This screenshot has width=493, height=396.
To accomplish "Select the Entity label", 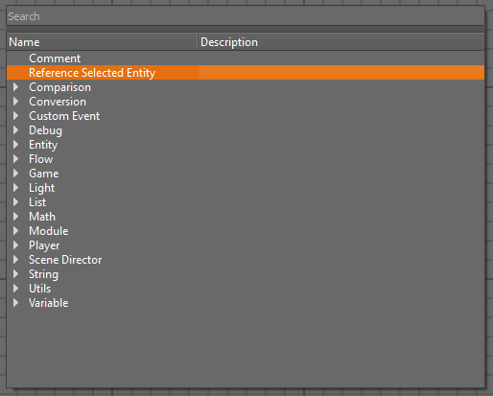I will pyautogui.click(x=43, y=145).
